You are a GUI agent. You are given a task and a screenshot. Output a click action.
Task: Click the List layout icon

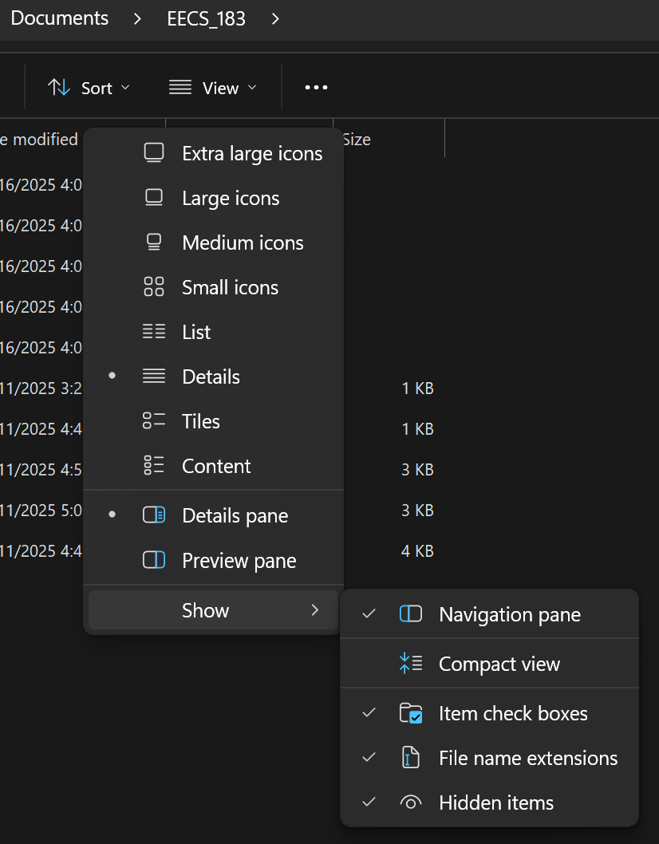154,331
